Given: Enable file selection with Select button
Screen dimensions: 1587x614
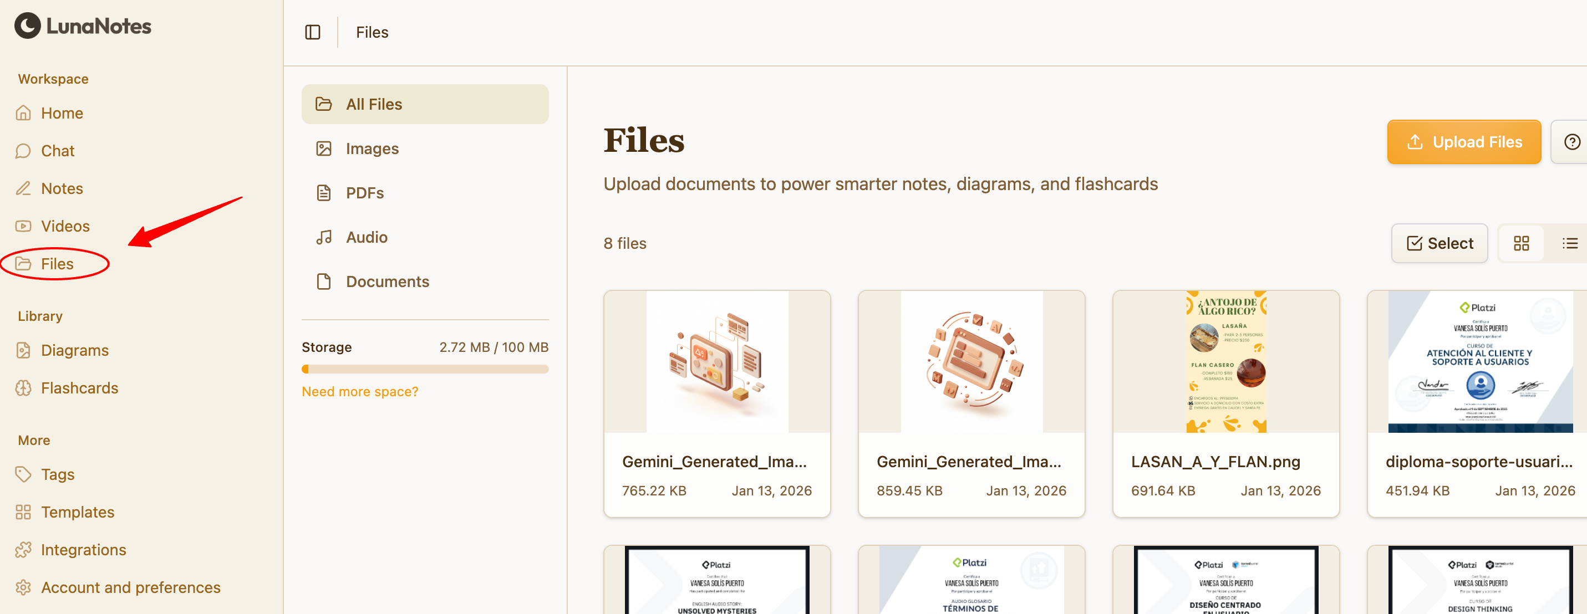Looking at the screenshot, I should [x=1439, y=243].
